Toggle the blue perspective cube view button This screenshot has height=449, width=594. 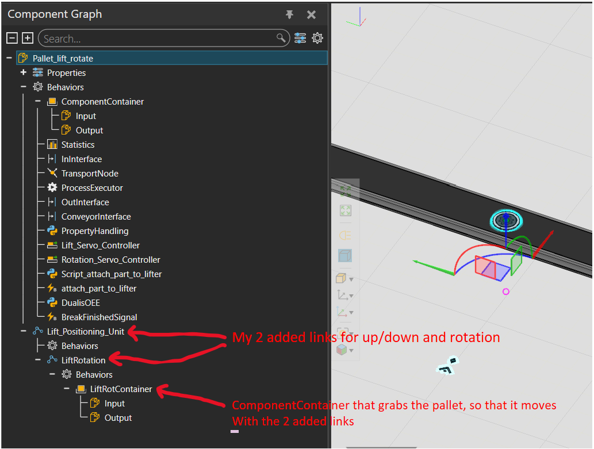pyautogui.click(x=346, y=256)
